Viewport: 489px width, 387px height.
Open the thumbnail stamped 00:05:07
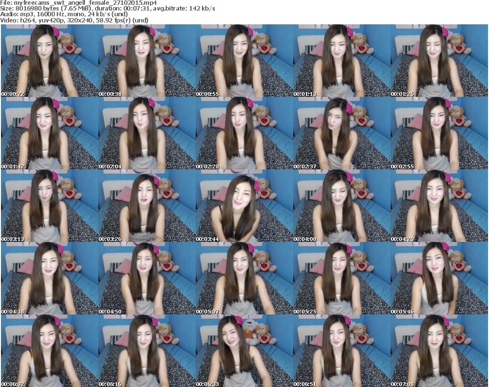(244, 278)
